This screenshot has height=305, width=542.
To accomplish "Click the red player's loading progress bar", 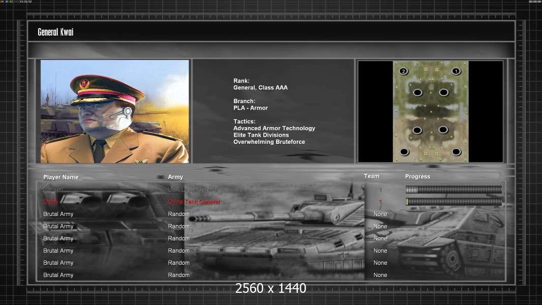I will [x=454, y=202].
